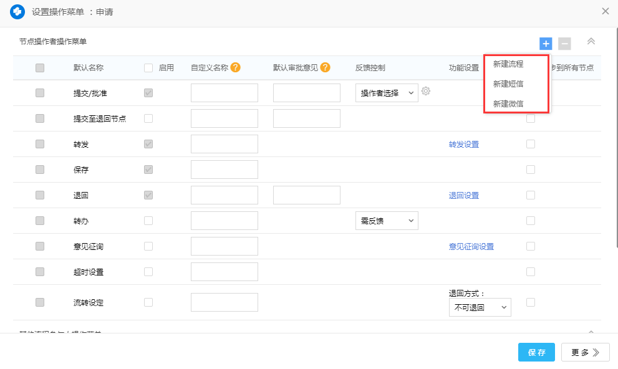618x369 pixels.
Task: Select 新建流程 from the popup menu
Action: click(x=508, y=64)
